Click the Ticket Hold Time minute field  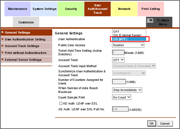point(118,52)
